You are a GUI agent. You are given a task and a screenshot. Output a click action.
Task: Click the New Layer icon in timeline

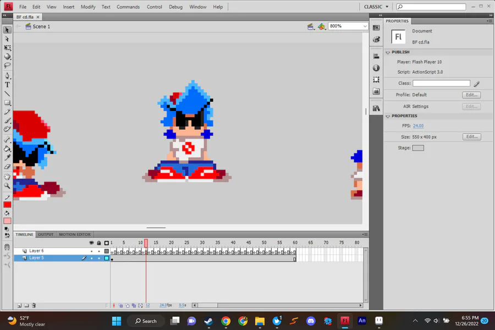pos(19,305)
